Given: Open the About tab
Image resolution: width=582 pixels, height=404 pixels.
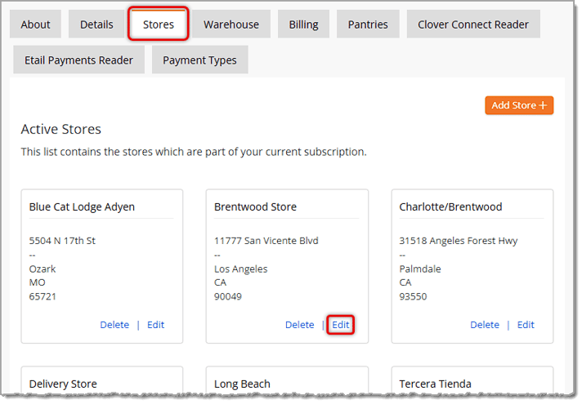Looking at the screenshot, I should coord(35,24).
